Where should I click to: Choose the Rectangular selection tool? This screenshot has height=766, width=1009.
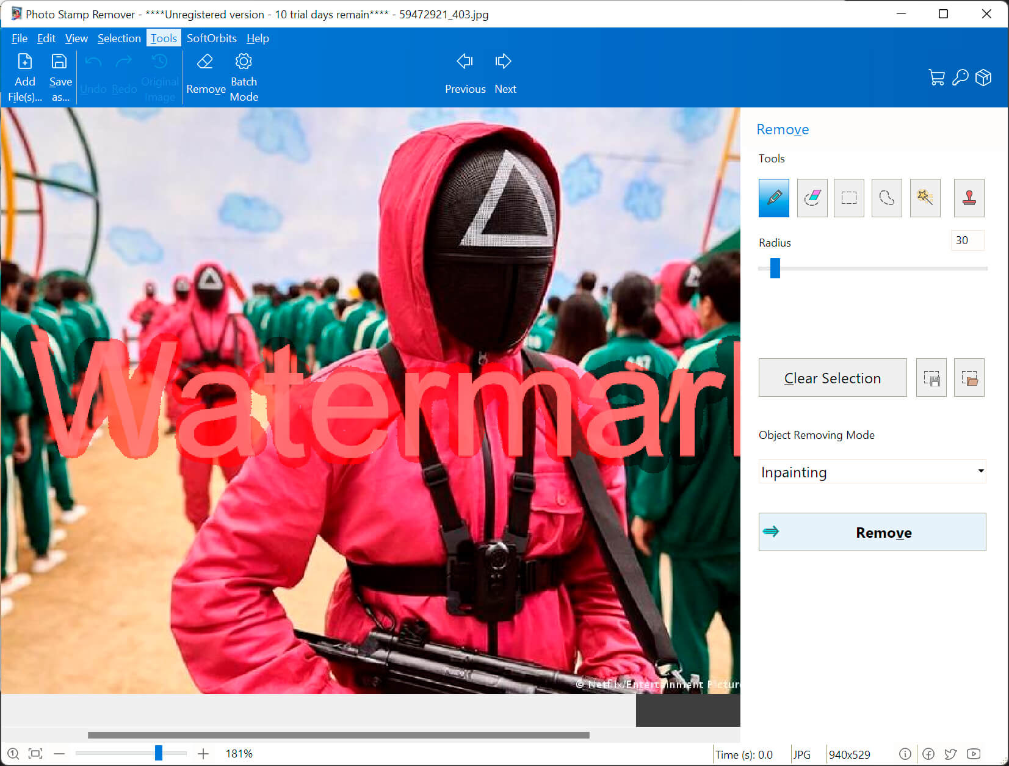tap(849, 198)
